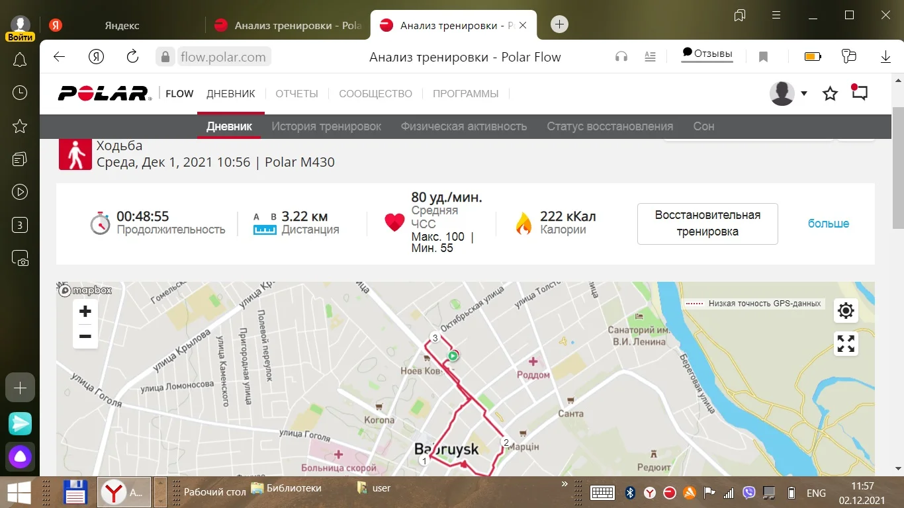Click the Восстановительная тренировка button
The image size is (904, 508).
coord(707,224)
